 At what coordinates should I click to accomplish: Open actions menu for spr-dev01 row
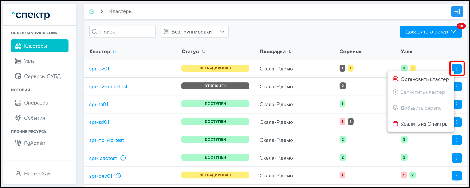click(457, 175)
